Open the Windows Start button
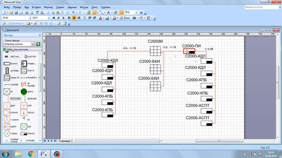 coord(5,154)
